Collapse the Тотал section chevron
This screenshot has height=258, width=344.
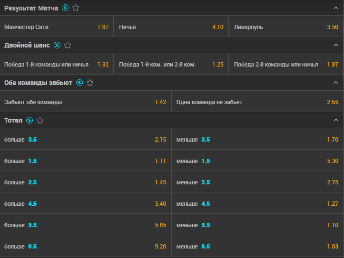[335, 120]
